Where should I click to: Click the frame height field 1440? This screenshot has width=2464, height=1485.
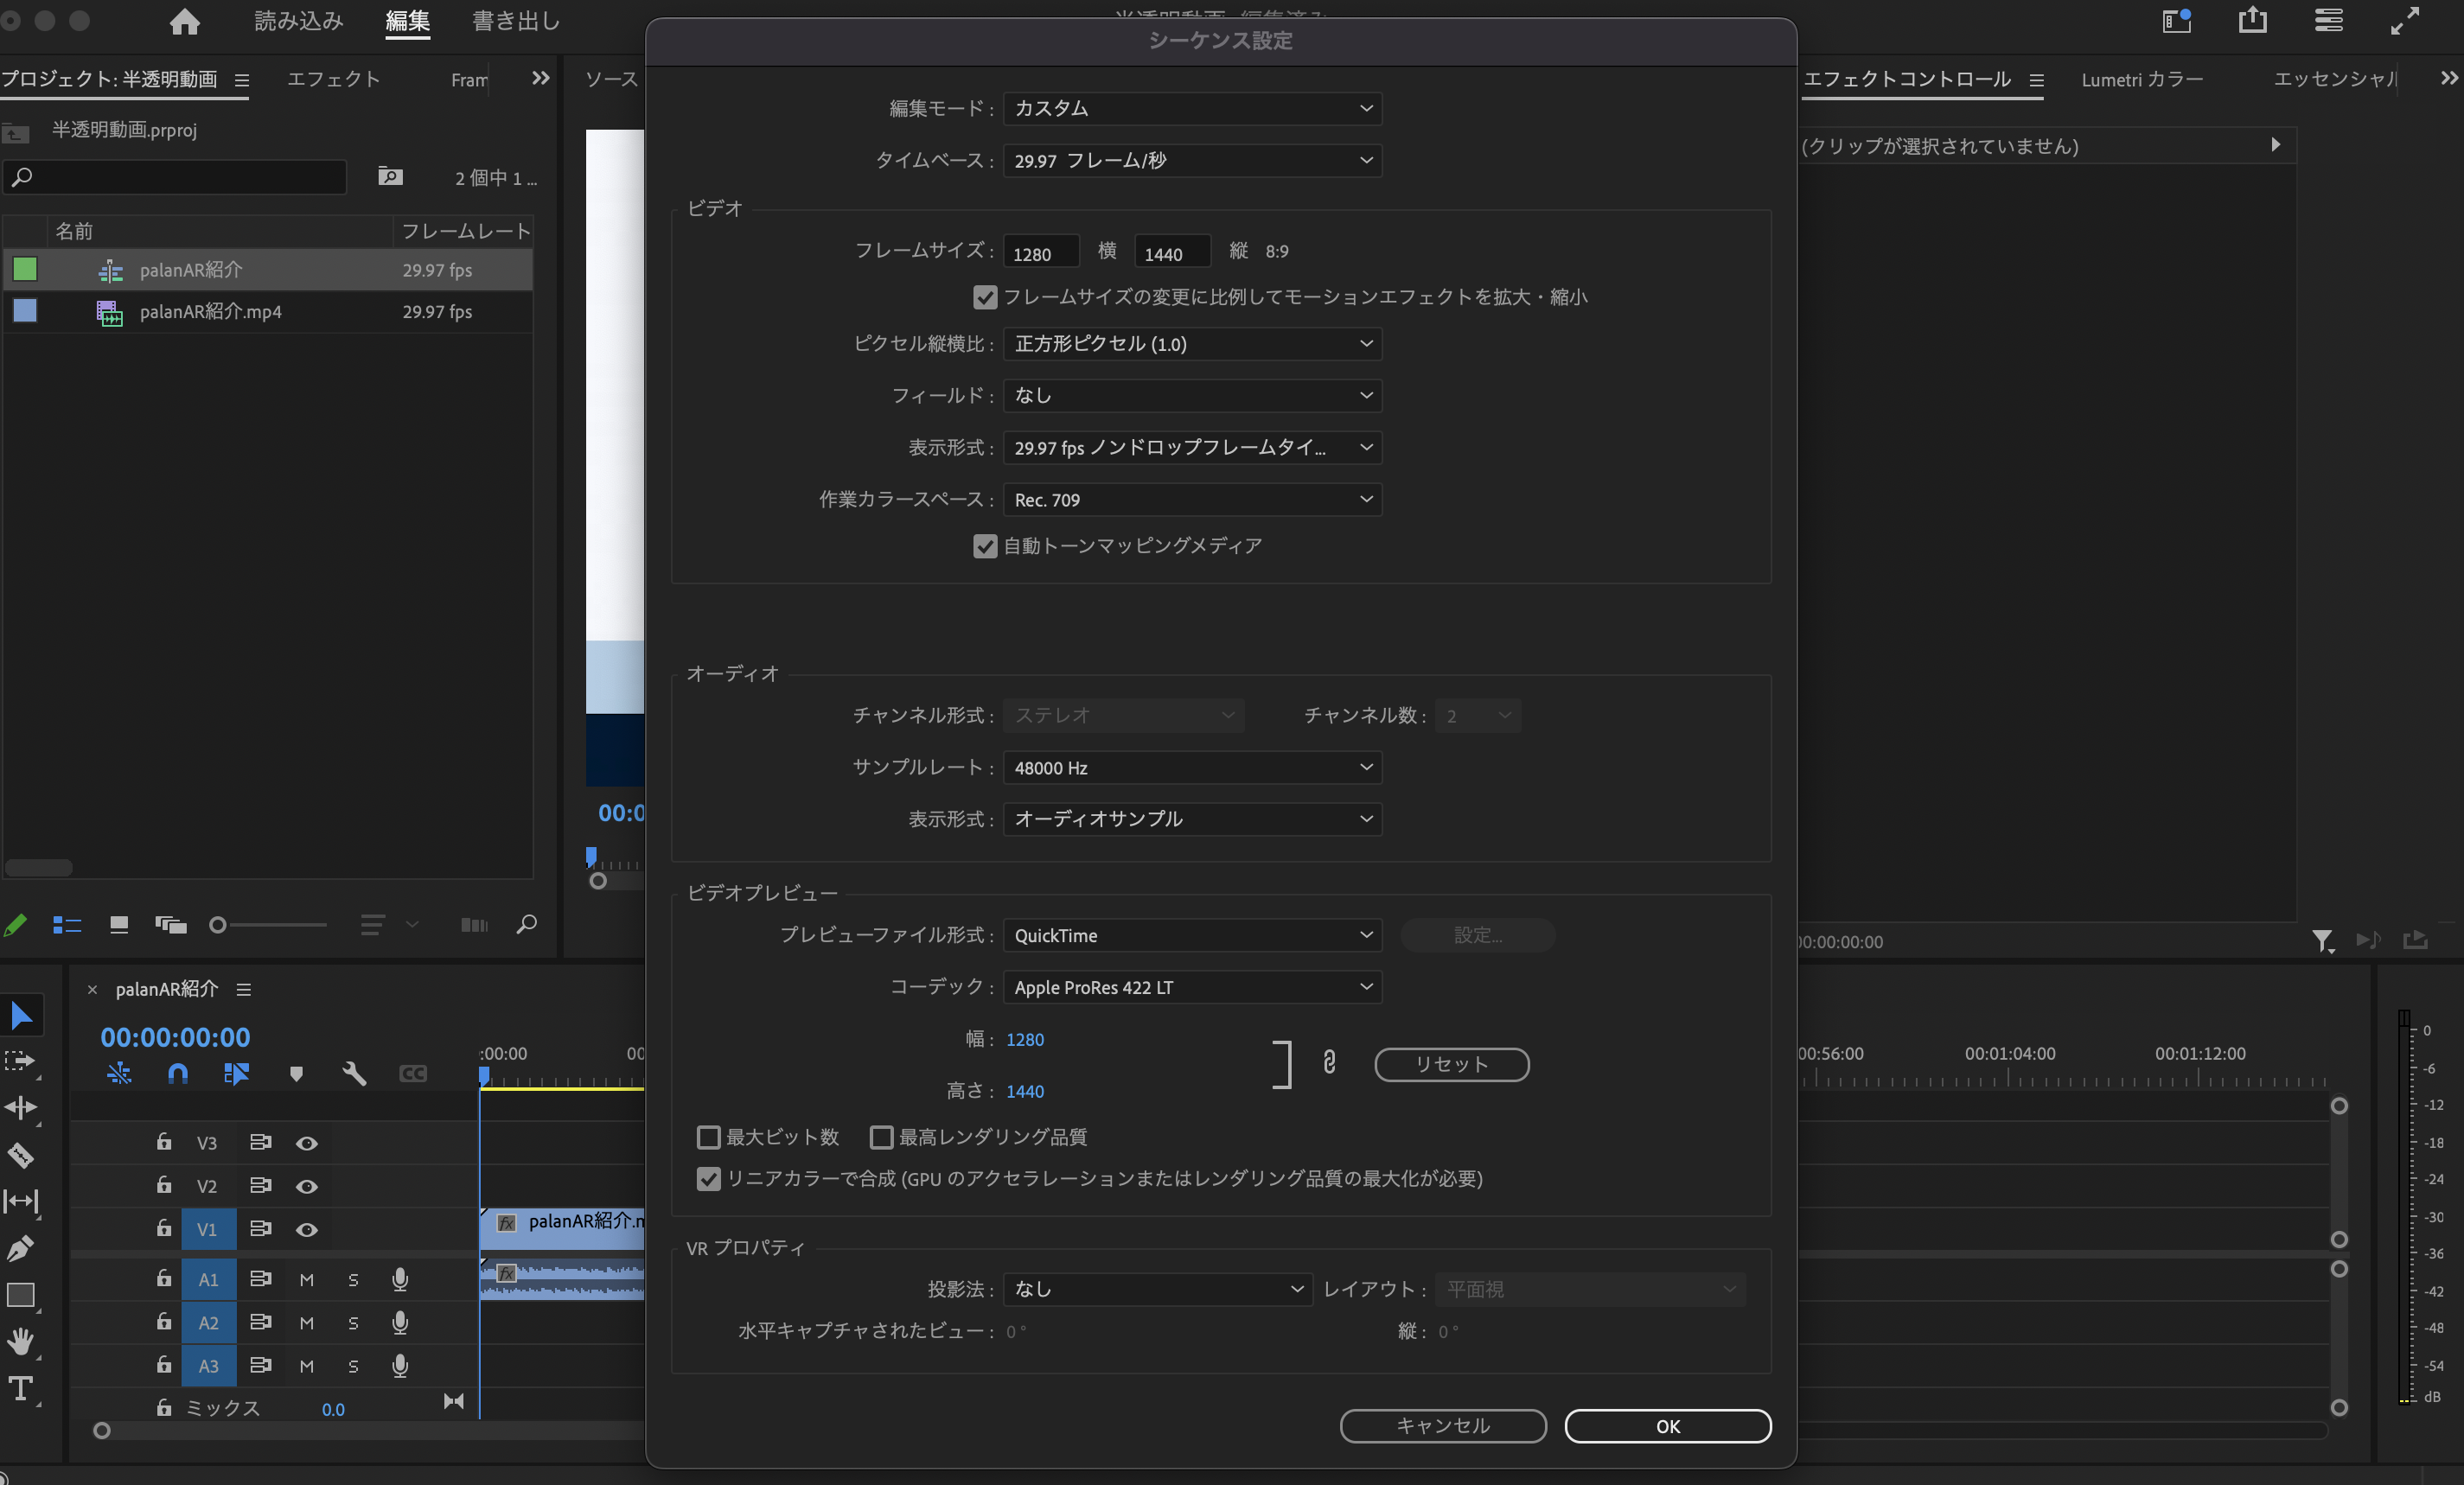1172,252
